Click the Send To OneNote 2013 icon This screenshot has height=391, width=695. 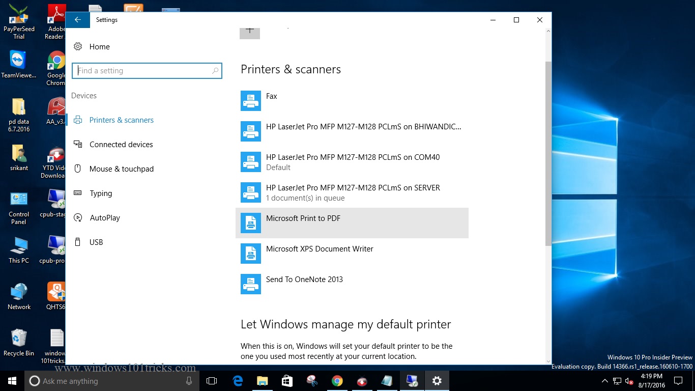(x=251, y=284)
